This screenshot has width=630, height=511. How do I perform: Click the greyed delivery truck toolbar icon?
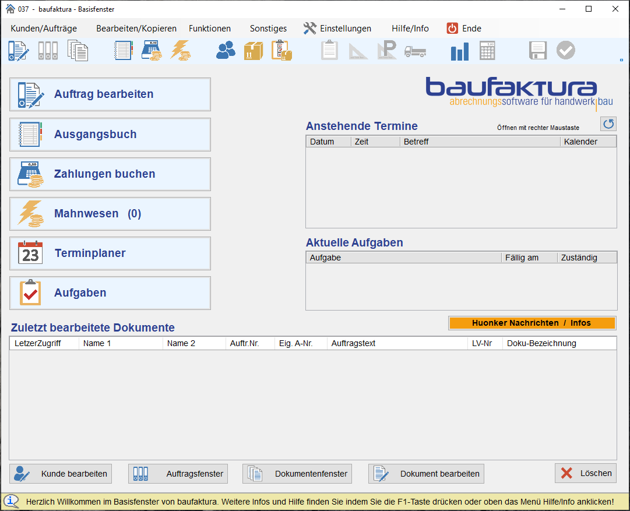click(415, 51)
